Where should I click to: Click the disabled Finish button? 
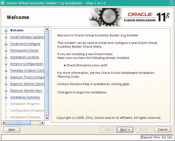tap(144, 129)
